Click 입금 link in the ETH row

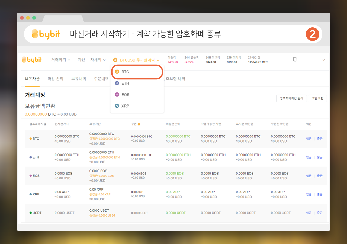pyautogui.click(x=309, y=157)
